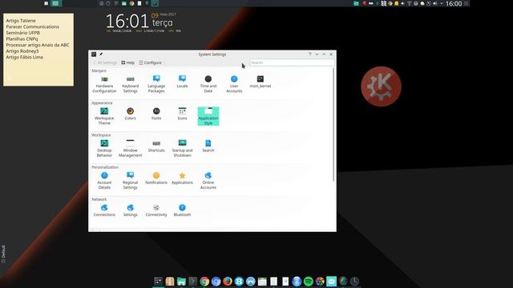Expand hidden system tray icons arrow
The image size is (513, 288).
coord(442,3)
